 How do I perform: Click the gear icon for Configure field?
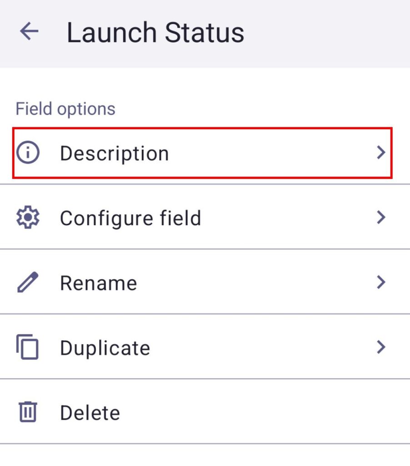click(x=28, y=218)
